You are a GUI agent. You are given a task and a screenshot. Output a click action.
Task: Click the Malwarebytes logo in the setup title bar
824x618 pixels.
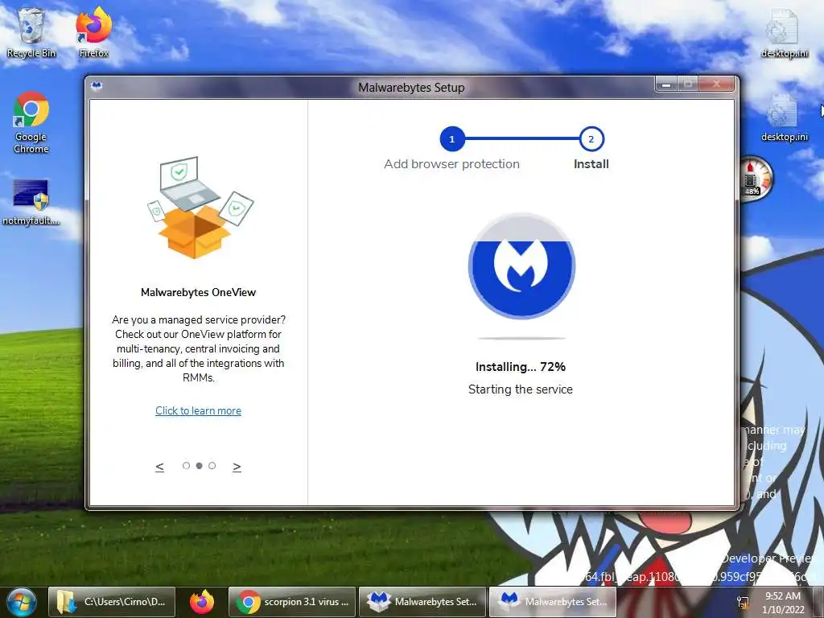click(x=97, y=85)
